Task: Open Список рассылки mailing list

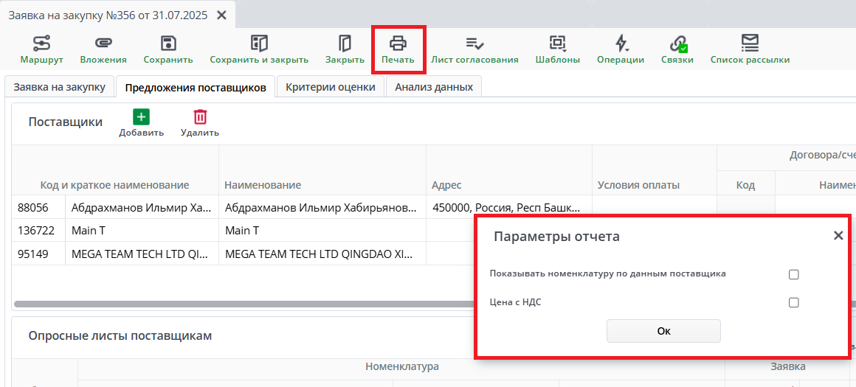Action: tap(750, 43)
